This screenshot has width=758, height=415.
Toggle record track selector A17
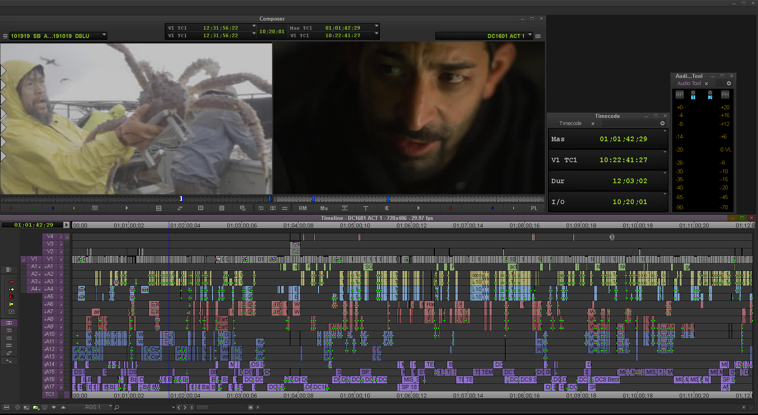click(50, 387)
